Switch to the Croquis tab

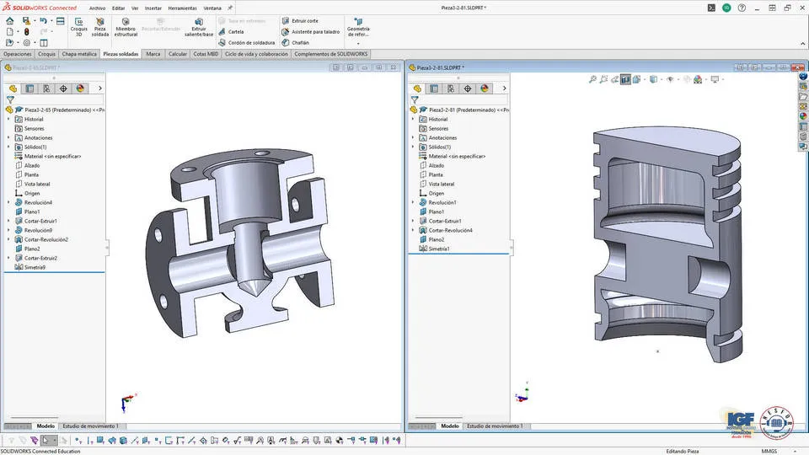click(46, 54)
